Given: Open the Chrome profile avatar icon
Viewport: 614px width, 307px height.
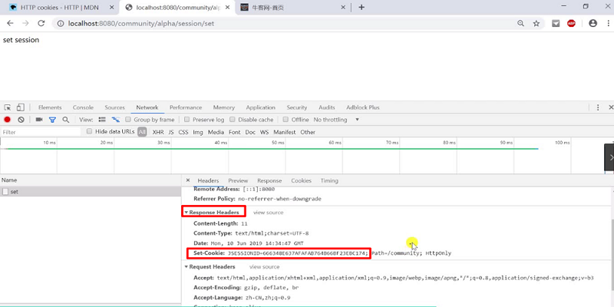Looking at the screenshot, I should pos(593,24).
